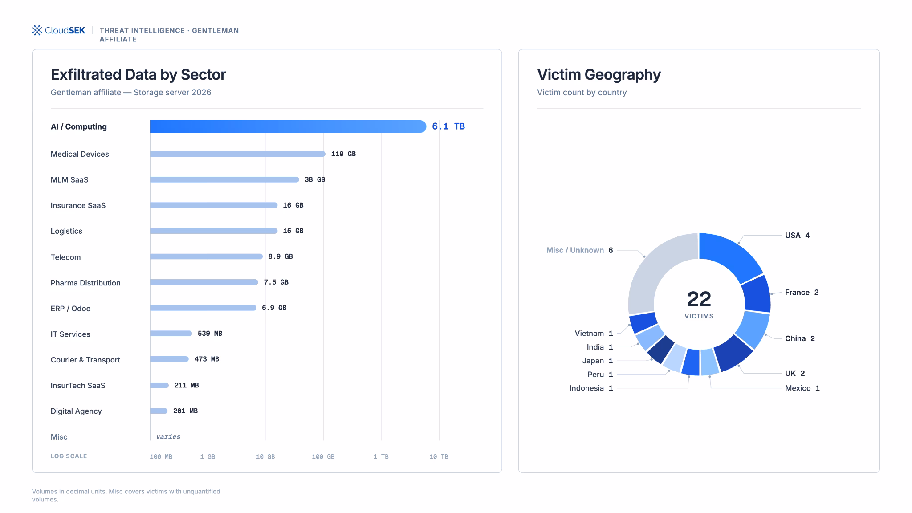Click the IT Services 539 MB bar
Screen dimensions: 912x513
pyautogui.click(x=171, y=334)
